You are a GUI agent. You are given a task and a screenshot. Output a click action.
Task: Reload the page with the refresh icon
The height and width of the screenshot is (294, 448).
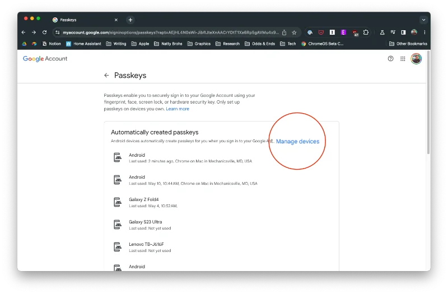click(44, 32)
